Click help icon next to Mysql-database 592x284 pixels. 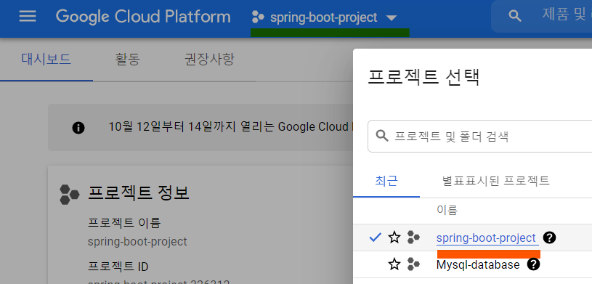point(533,264)
